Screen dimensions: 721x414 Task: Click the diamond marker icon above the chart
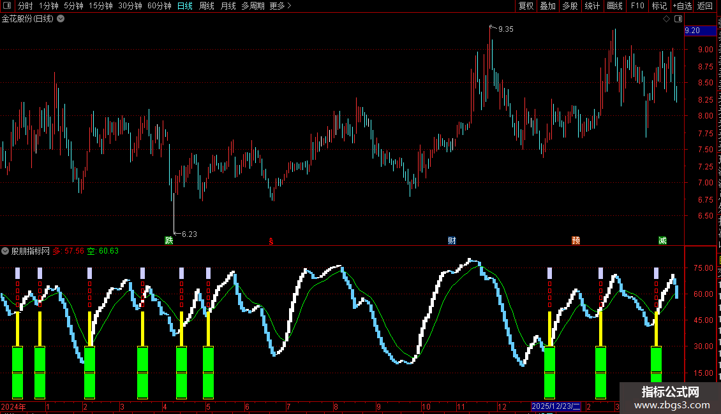(666, 19)
